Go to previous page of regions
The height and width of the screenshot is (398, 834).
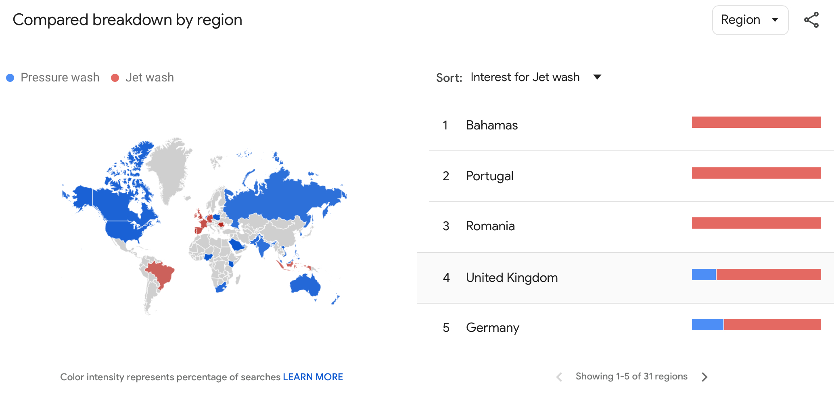[559, 377]
